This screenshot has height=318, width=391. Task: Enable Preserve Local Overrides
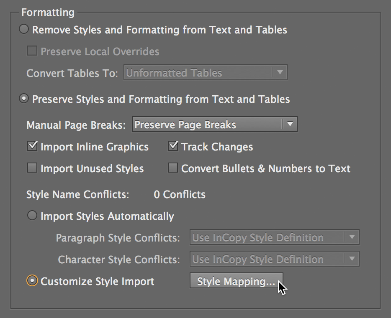click(x=32, y=51)
